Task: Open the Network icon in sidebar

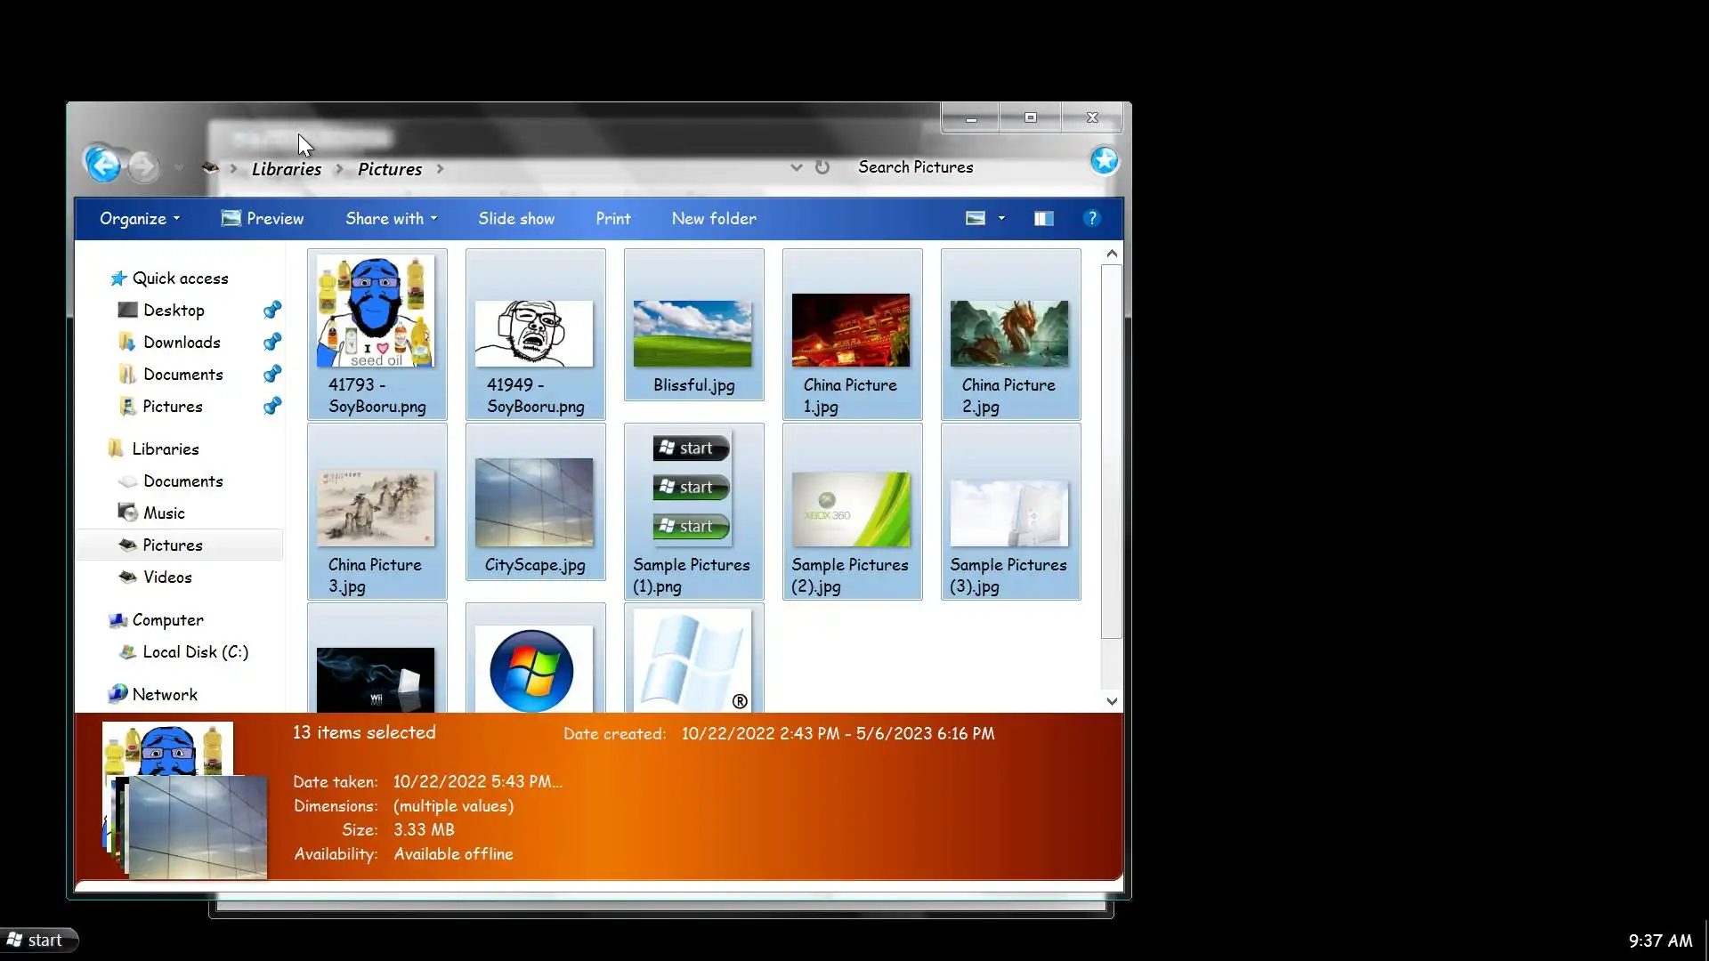Action: pyautogui.click(x=117, y=694)
